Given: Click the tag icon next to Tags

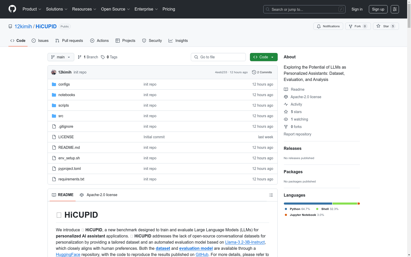Looking at the screenshot, I should (103, 57).
